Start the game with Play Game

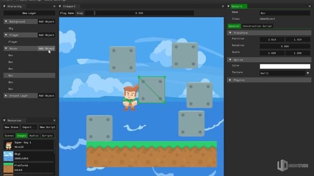[67, 13]
